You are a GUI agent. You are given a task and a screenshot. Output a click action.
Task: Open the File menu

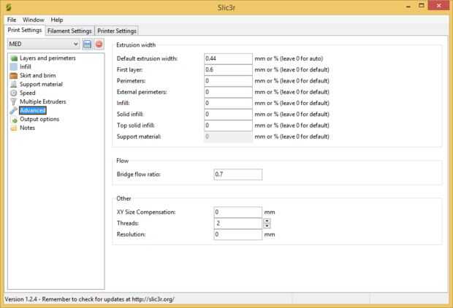[12, 20]
